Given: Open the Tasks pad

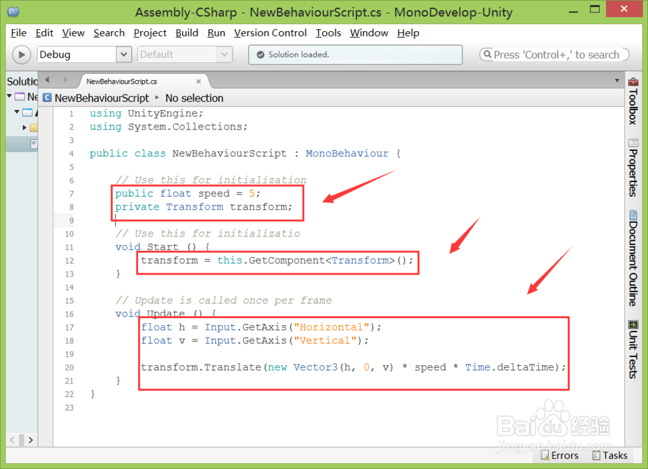Looking at the screenshot, I should pyautogui.click(x=610, y=455).
